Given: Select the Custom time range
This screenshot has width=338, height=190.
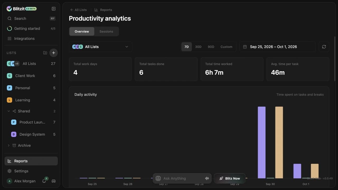Looking at the screenshot, I should tap(226, 47).
